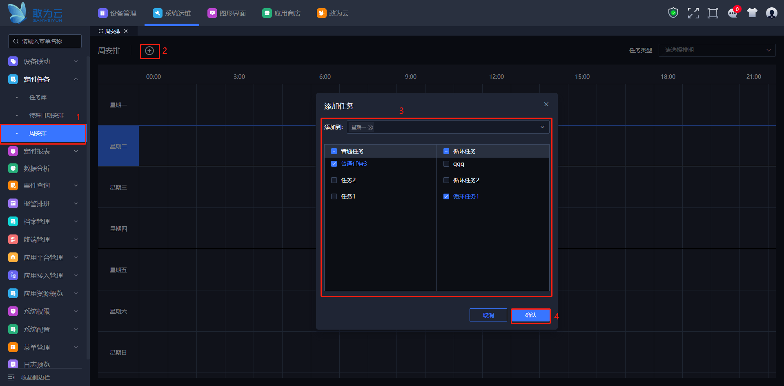Open the theme shirt icon
784x386 pixels.
tap(752, 13)
